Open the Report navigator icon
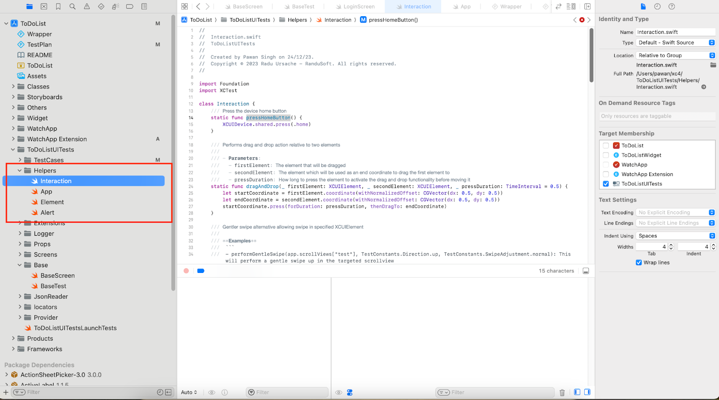719x400 pixels. pos(144,6)
